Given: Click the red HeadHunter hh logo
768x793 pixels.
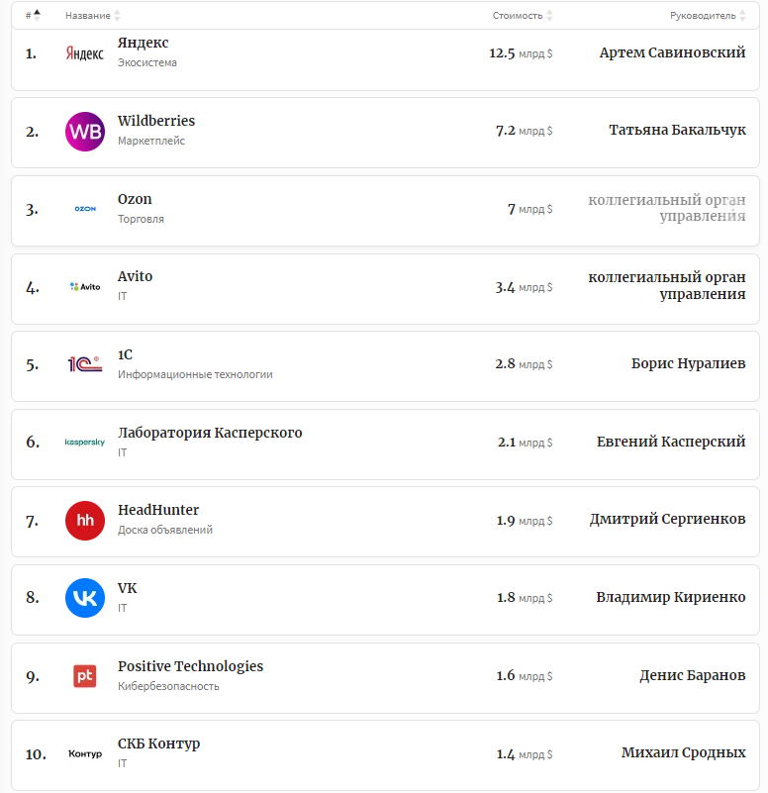Looking at the screenshot, I should (84, 521).
